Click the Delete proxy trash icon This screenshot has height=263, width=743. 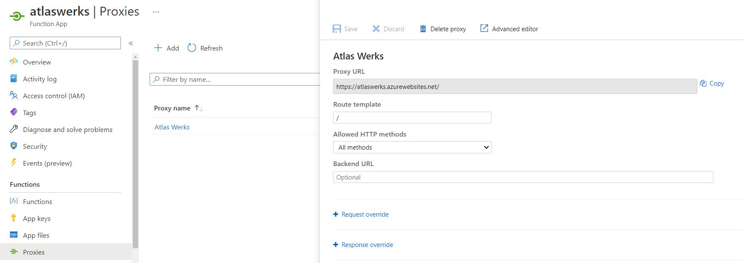point(423,29)
